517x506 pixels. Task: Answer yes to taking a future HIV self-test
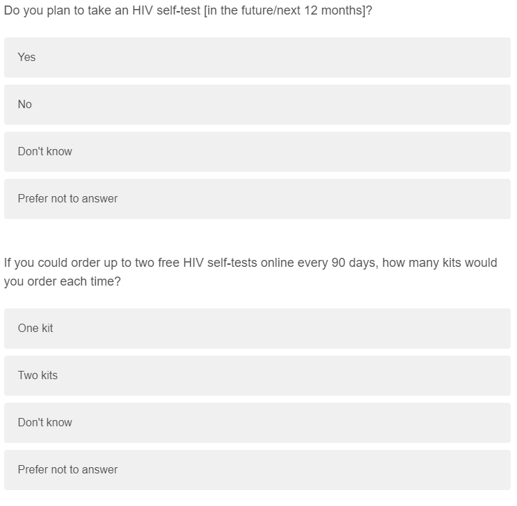pyautogui.click(x=257, y=58)
